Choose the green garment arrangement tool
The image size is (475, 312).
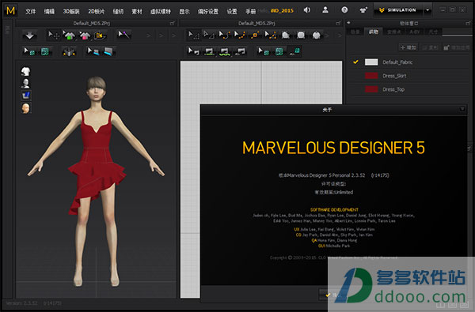(69, 36)
